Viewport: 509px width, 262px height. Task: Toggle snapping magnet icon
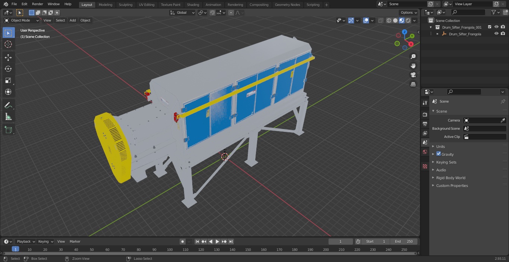[212, 13]
